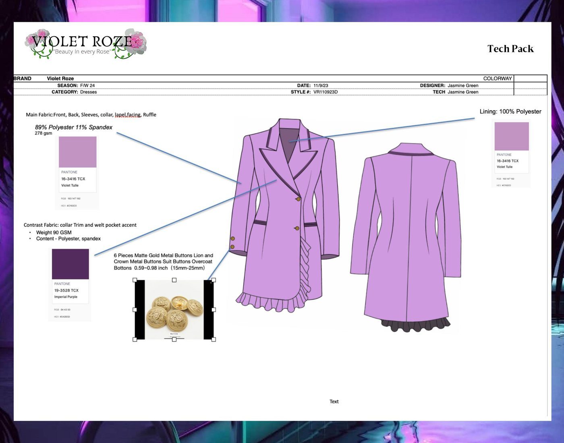Select the back view dress sketch
This screenshot has height=443, width=564.
pos(406,237)
